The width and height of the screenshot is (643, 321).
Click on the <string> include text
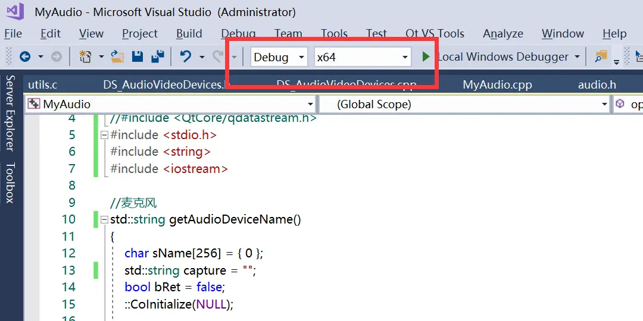tap(186, 152)
